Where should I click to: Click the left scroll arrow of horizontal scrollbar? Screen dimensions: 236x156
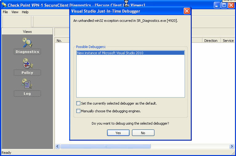[58, 146]
